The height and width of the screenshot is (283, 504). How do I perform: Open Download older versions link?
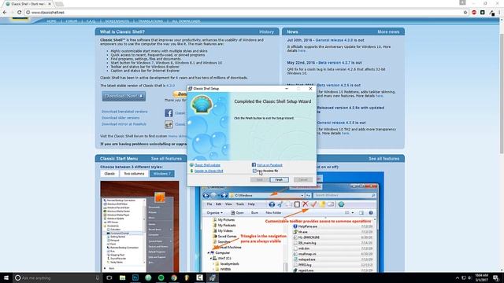pos(120,118)
